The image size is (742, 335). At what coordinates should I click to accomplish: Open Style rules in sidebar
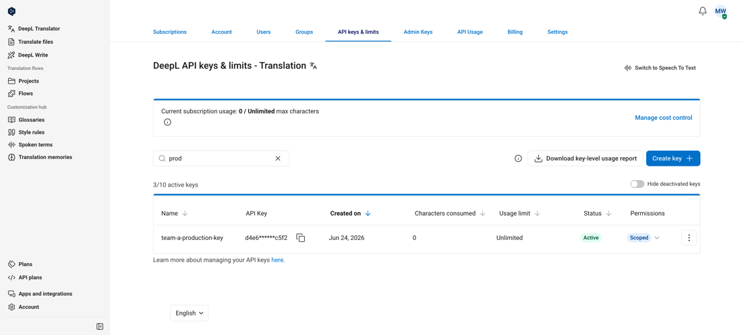point(26,132)
